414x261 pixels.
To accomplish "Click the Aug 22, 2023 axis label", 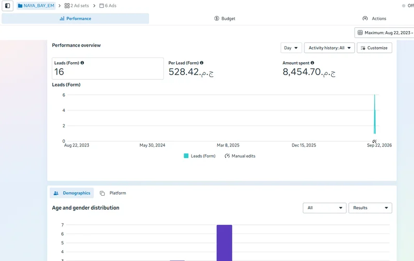I will (77, 145).
